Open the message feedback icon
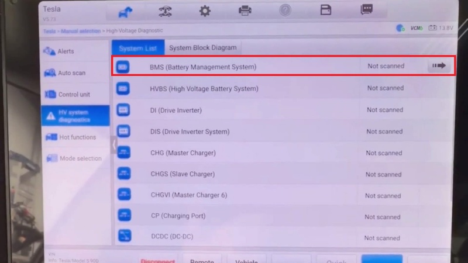Viewport: 468px width, 263px height. tap(366, 9)
